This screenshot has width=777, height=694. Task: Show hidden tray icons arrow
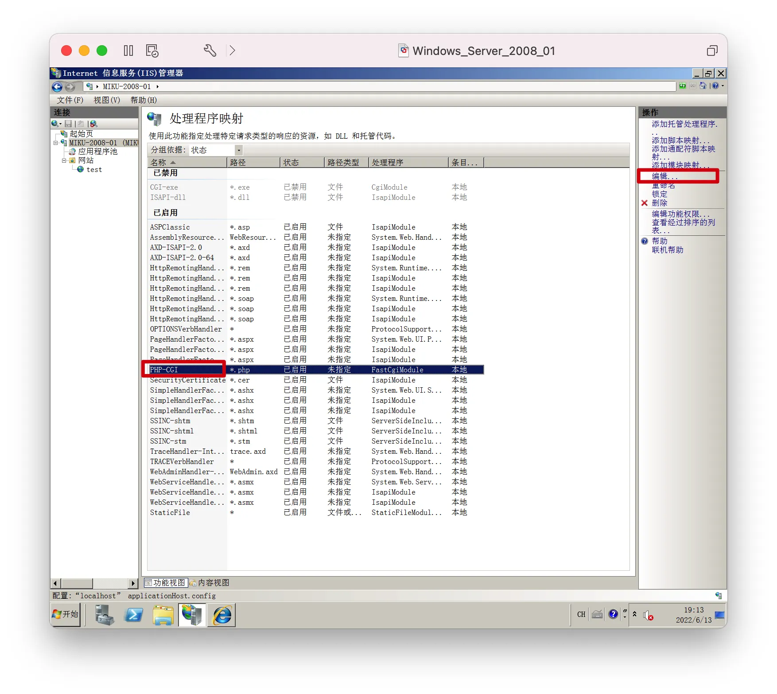(x=634, y=614)
